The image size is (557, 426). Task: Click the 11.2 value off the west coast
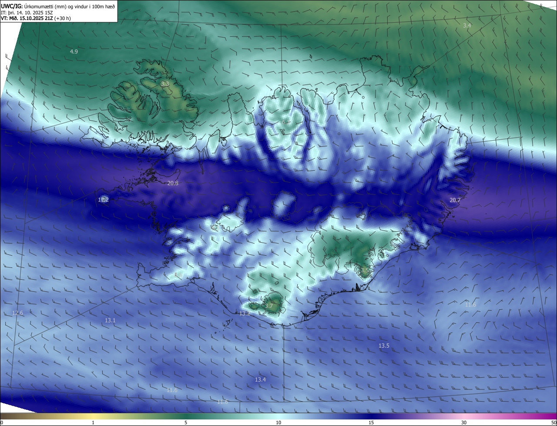[x=103, y=199]
